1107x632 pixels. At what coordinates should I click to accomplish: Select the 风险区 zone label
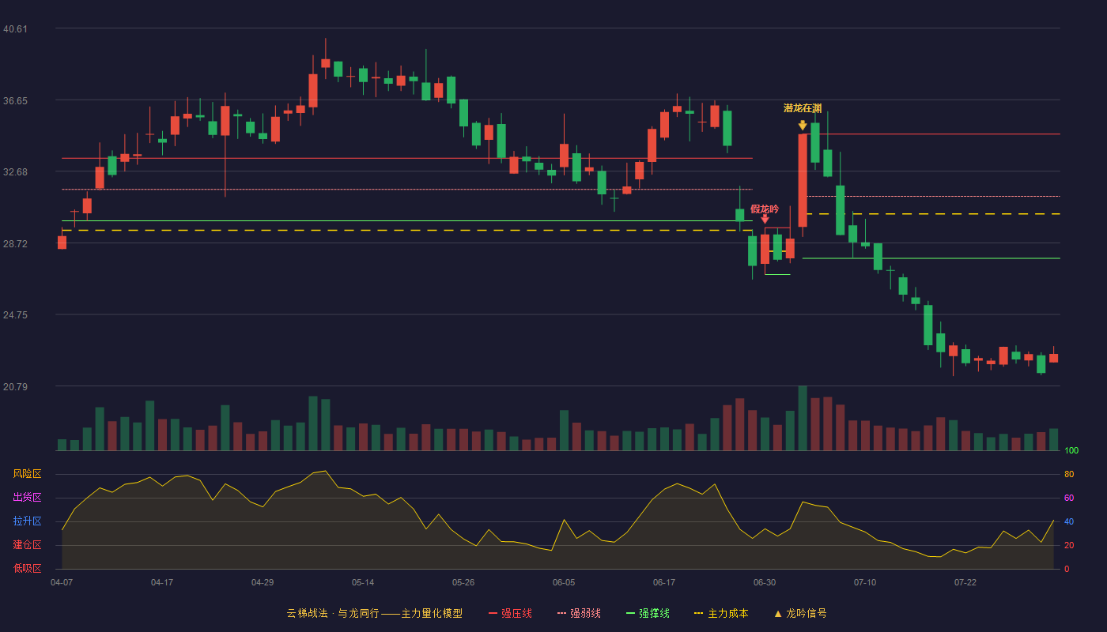pos(27,474)
